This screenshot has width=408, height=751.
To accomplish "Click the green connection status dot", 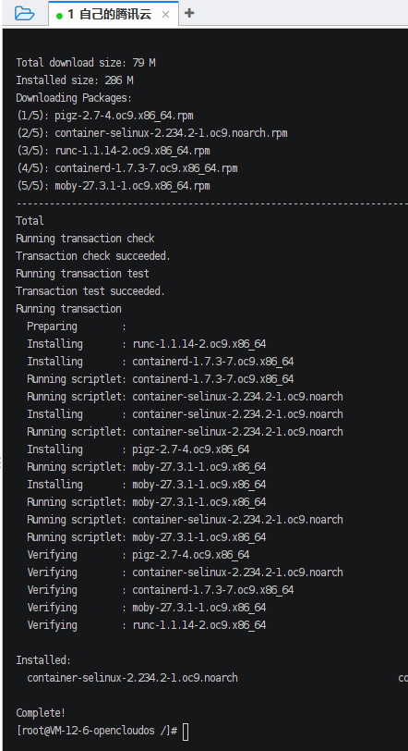I will click(x=59, y=16).
